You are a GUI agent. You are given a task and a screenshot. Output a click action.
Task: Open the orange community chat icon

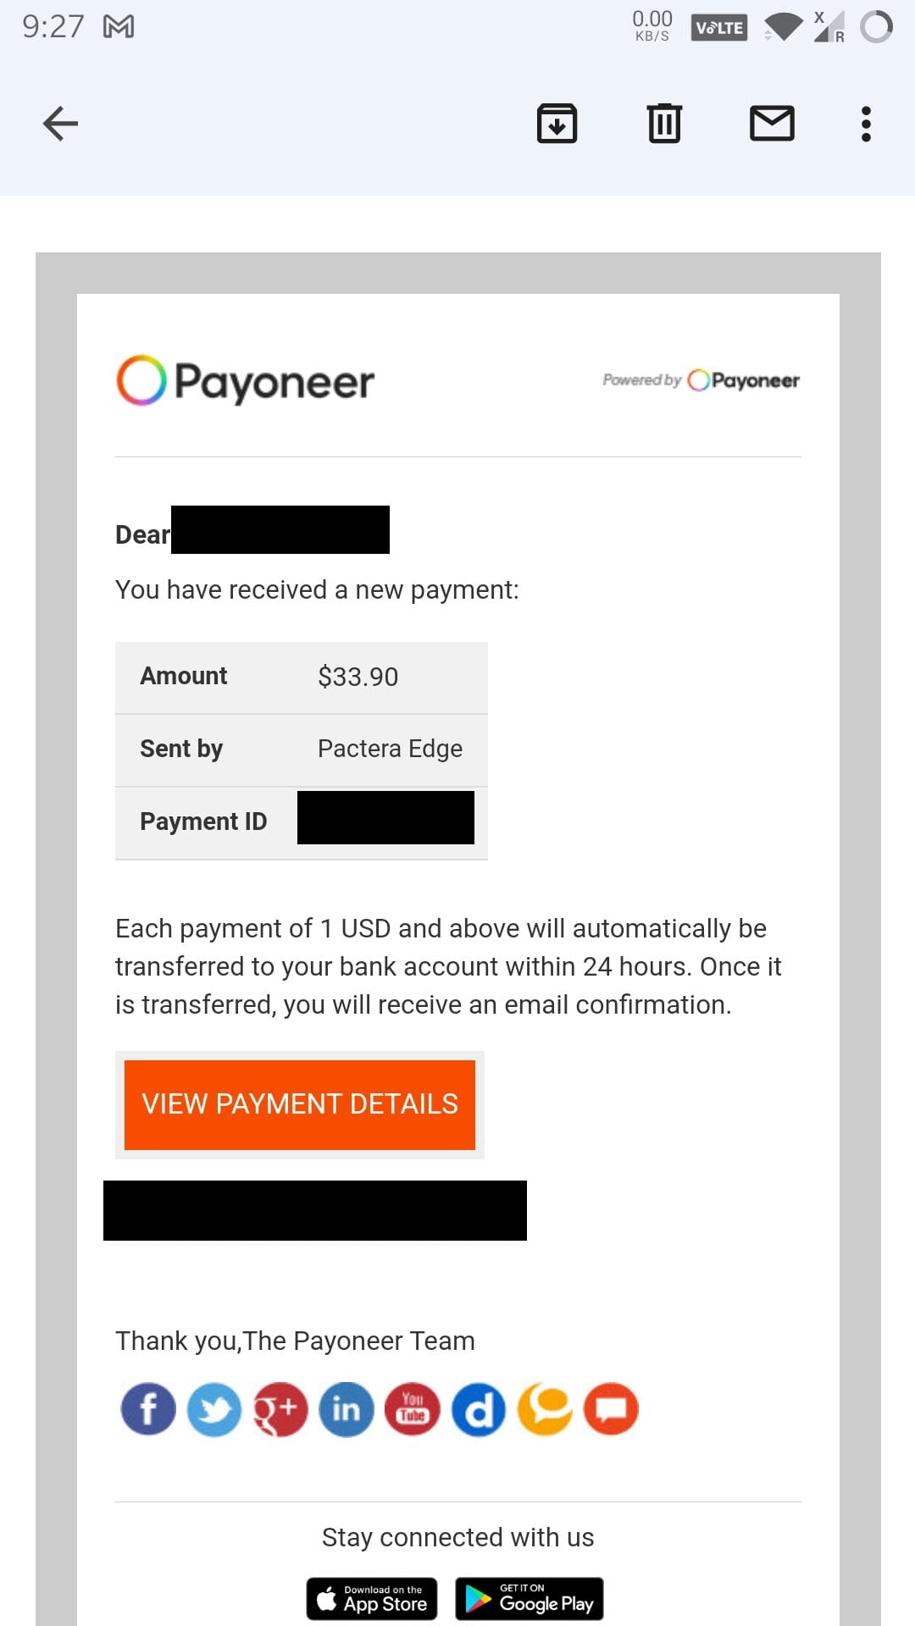pos(545,1409)
